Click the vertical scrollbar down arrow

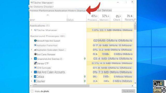click(x=135, y=83)
